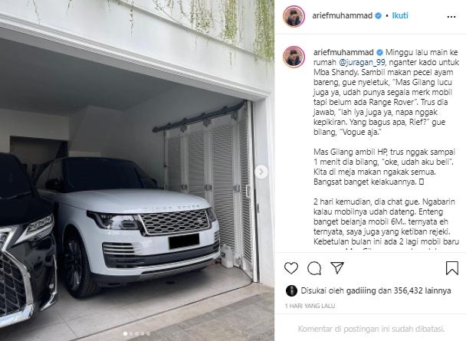Viewport: 466px width, 341px height.
Task: Go to next photo with carousel arrow
Action: pos(261,172)
